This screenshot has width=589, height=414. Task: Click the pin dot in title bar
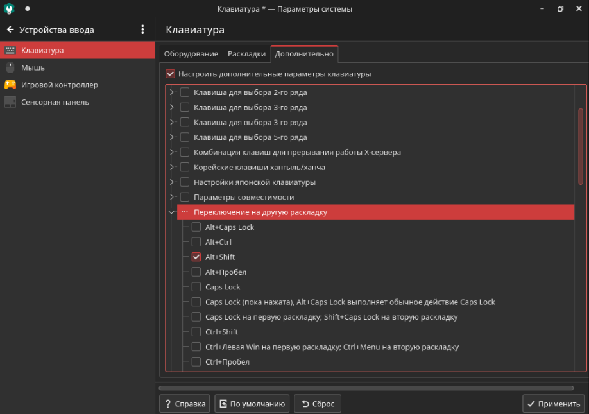(28, 9)
